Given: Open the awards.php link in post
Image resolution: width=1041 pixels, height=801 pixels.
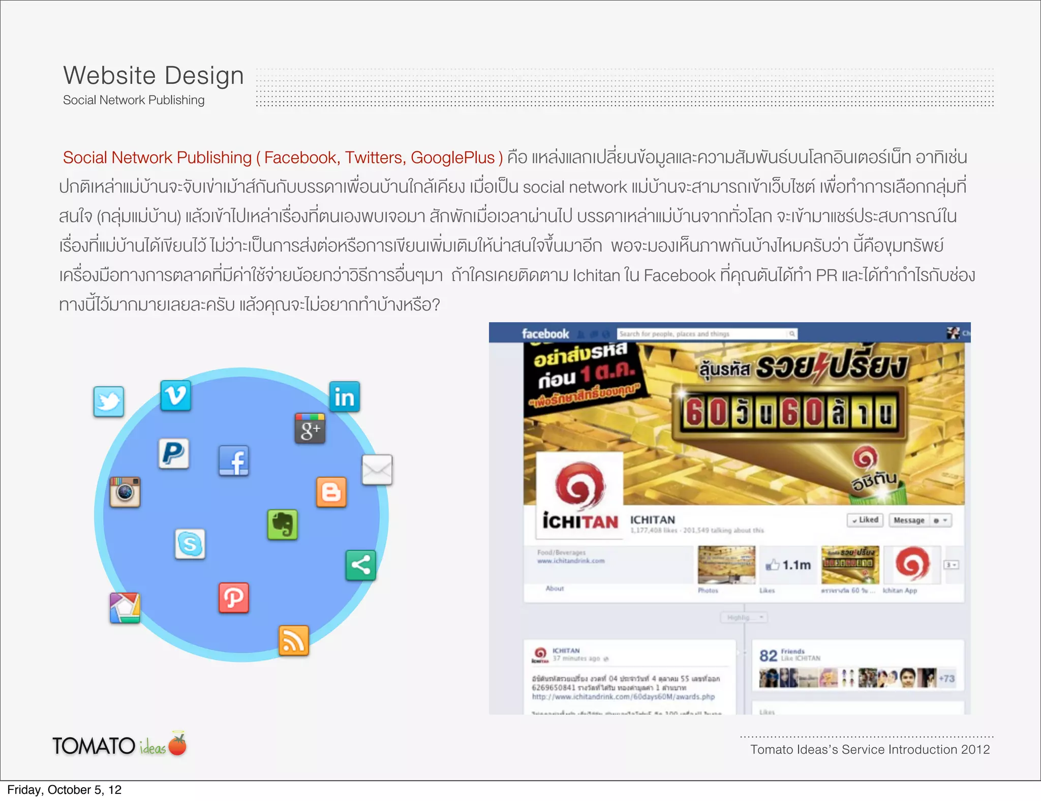Looking at the screenshot, I should tap(623, 697).
